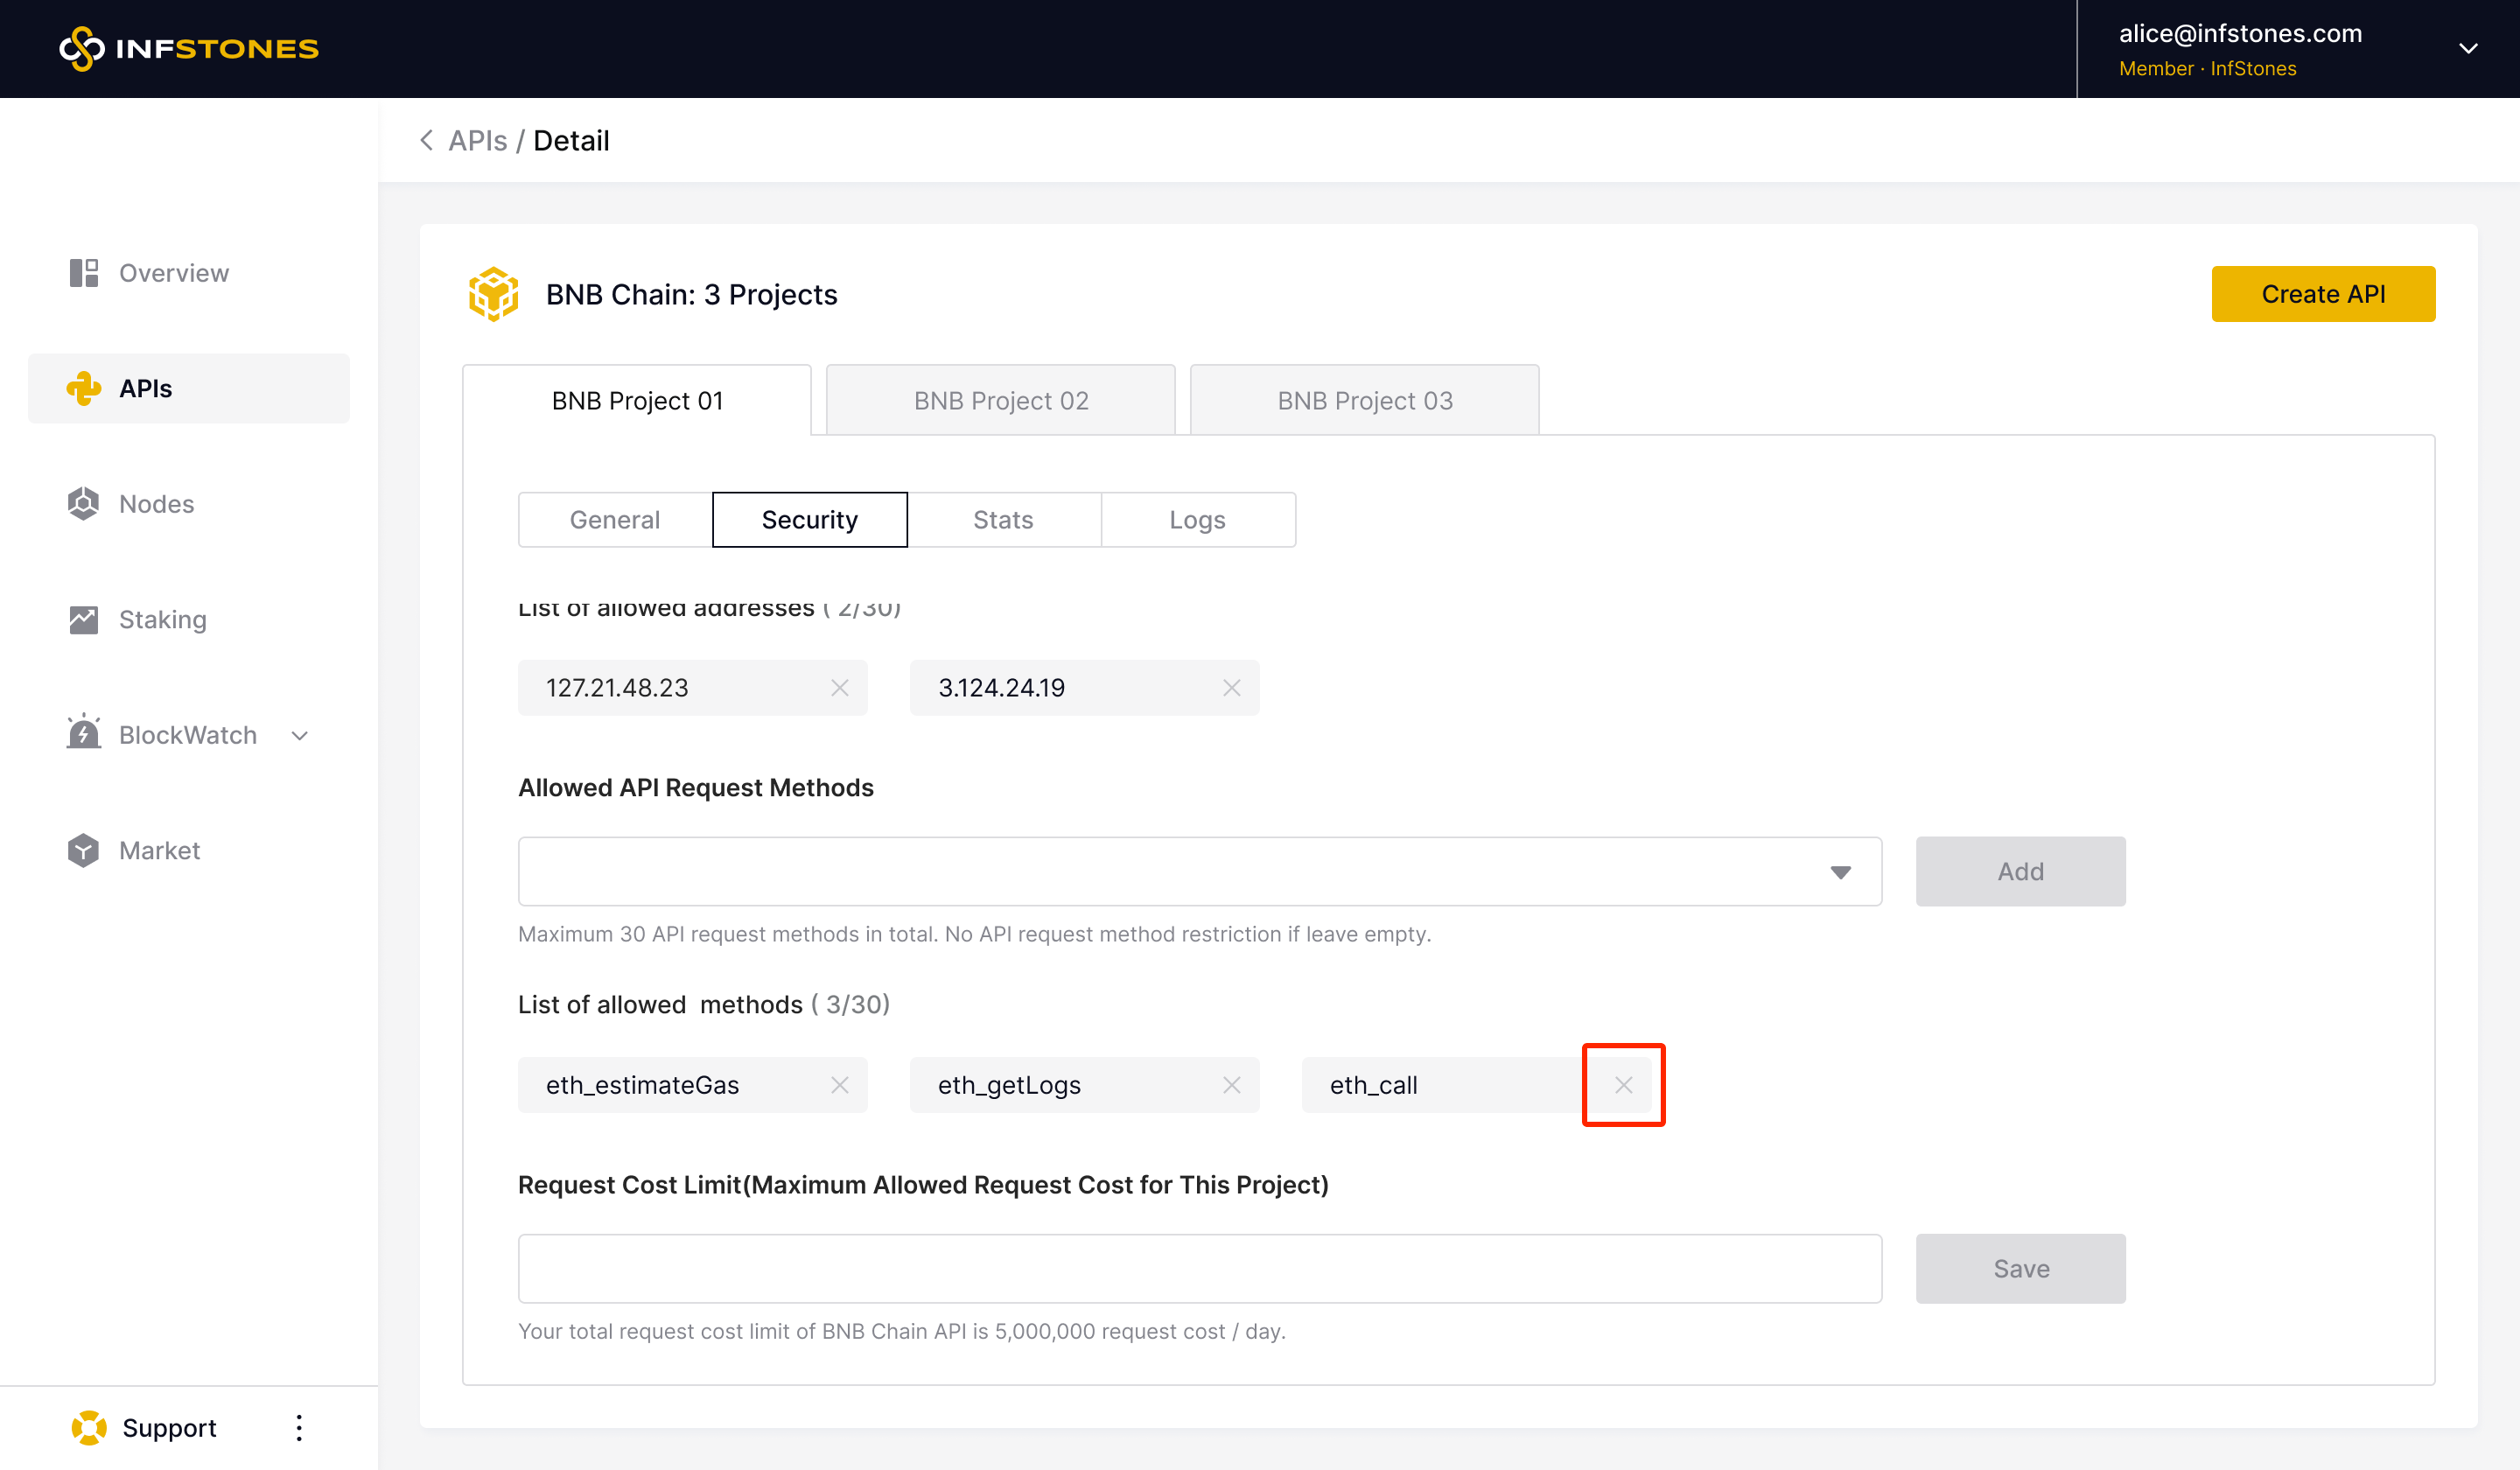Switch to the BNB Project 02 tab
The image size is (2520, 1470).
click(x=1001, y=400)
